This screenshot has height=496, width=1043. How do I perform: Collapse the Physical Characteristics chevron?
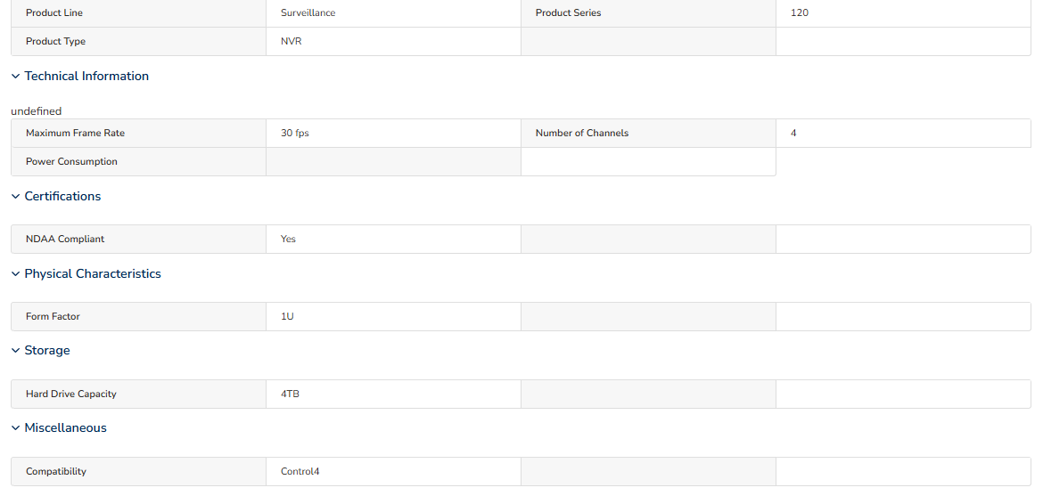pos(15,274)
